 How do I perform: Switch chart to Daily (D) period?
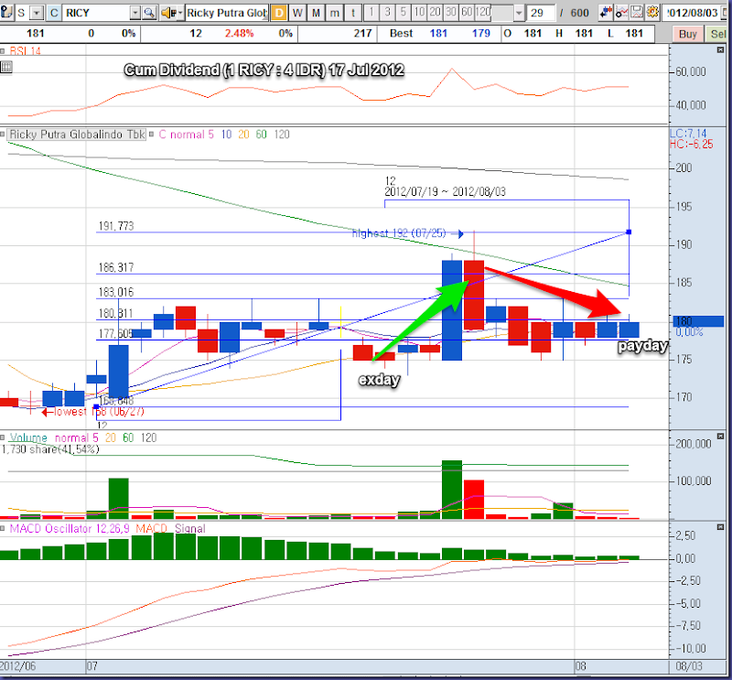tap(278, 14)
